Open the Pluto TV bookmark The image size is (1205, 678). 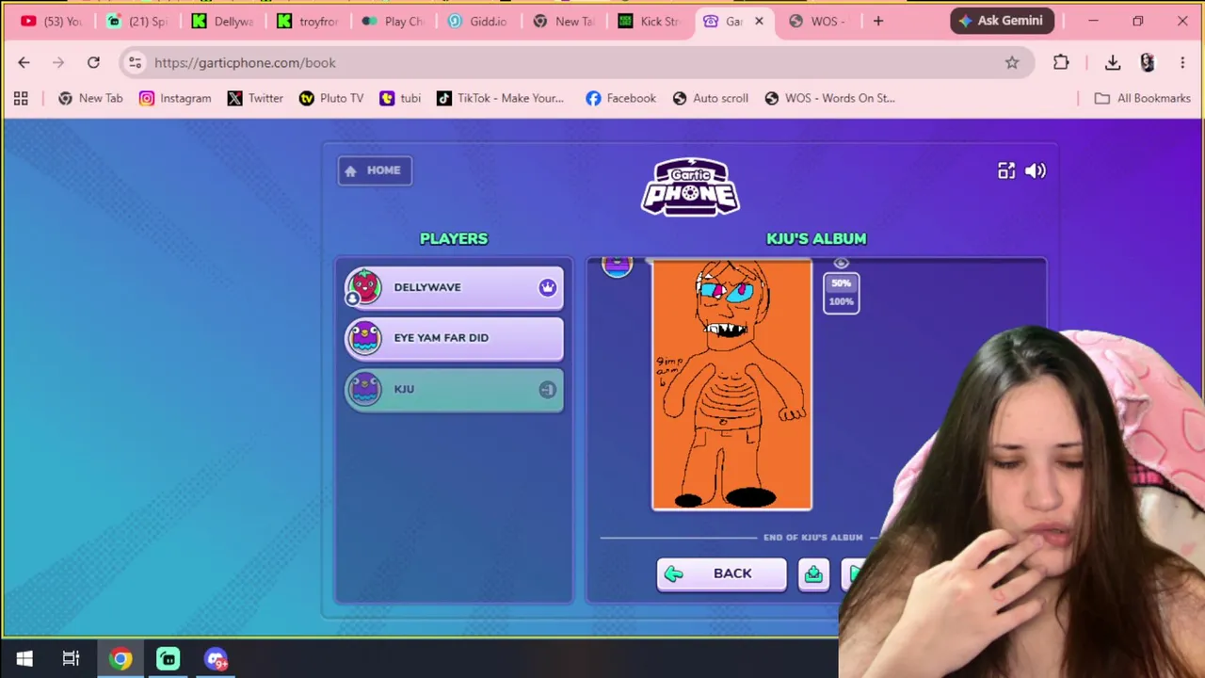point(331,98)
